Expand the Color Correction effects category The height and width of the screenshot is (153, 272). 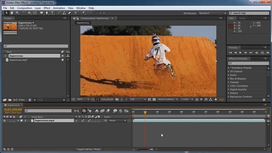click(229, 86)
